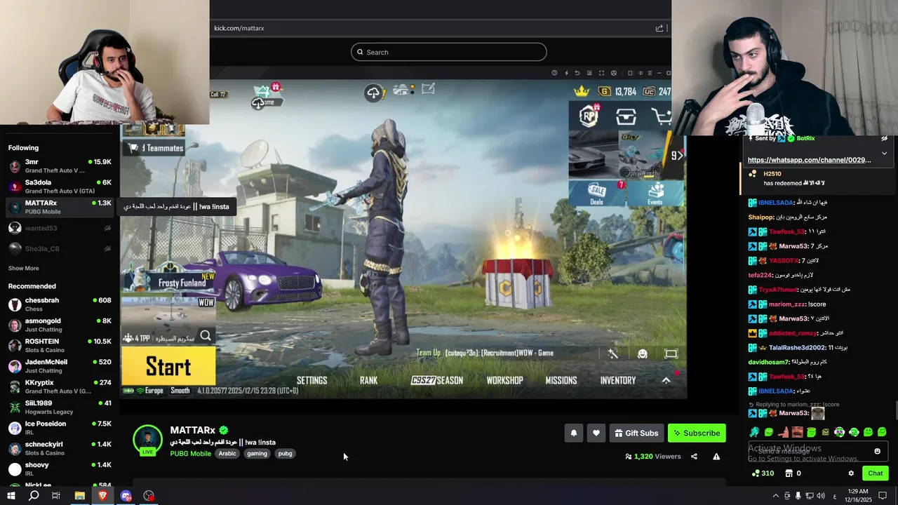
Task: Click the MATTARx channel avatar with LIVE badge
Action: click(147, 440)
